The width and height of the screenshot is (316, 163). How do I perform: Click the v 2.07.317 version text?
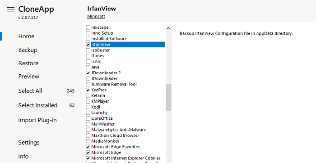point(28,18)
